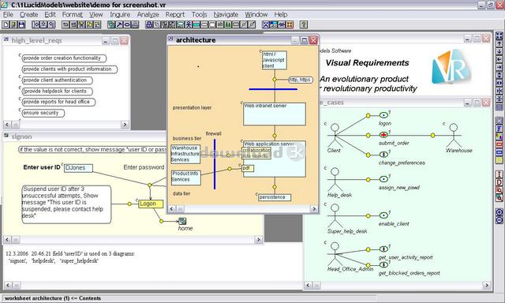Click the blue rectangle icon in the right palette
Screen dimensions: 505x303
pyautogui.click(x=499, y=151)
